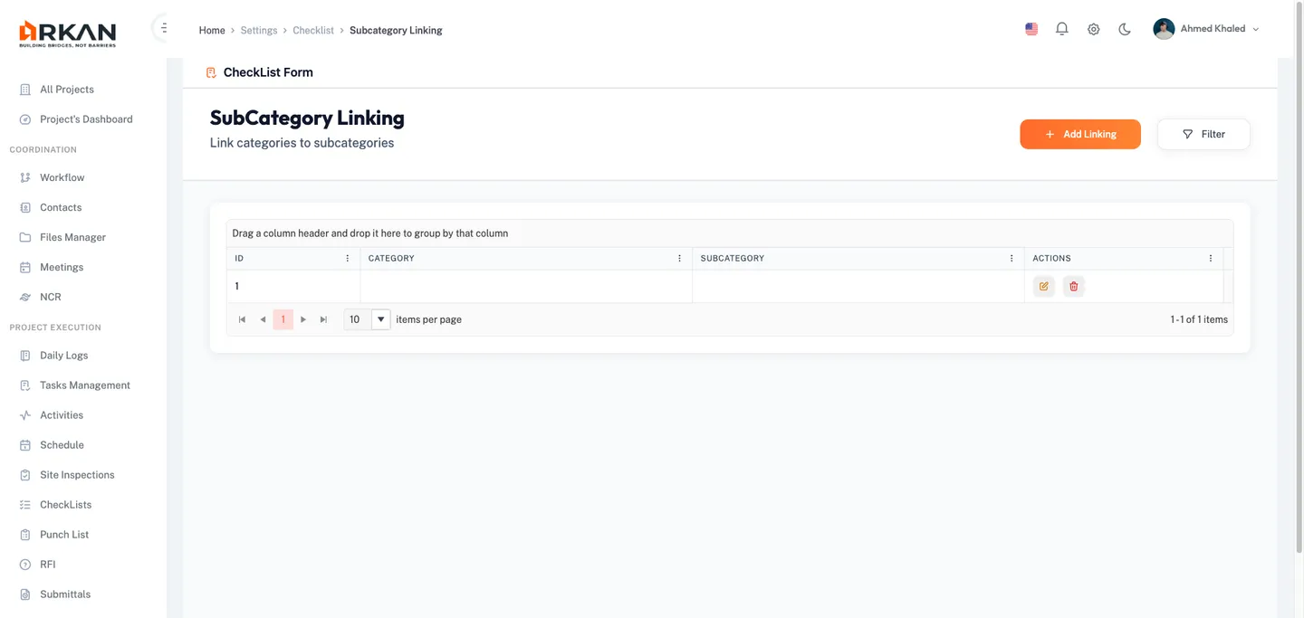Open the notifications bell icon
Image resolution: width=1304 pixels, height=618 pixels.
coord(1061,28)
